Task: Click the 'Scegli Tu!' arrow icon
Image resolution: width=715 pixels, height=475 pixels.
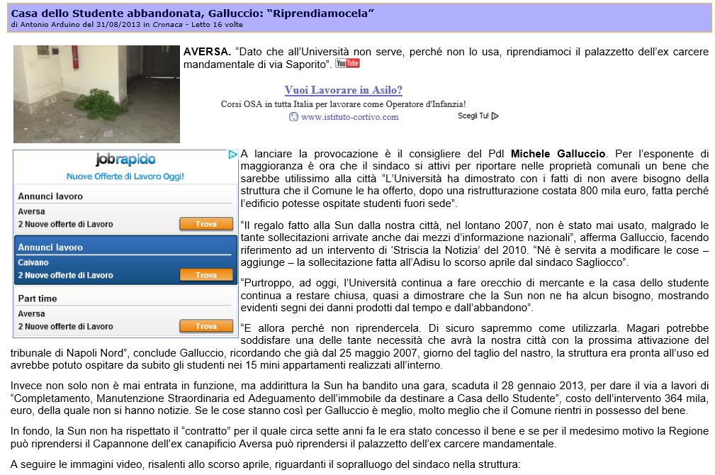Action: click(x=495, y=116)
